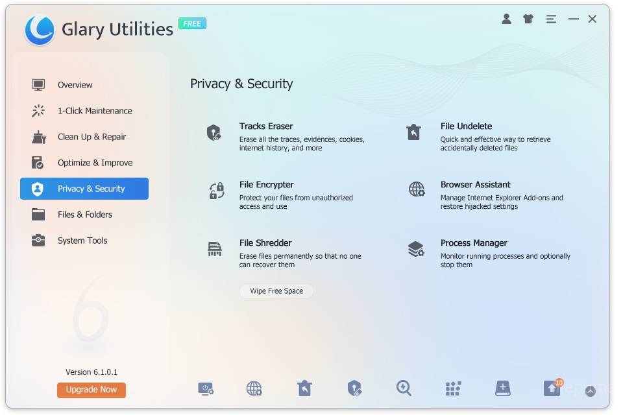
Task: Open the update icon with badge 10
Action: [553, 388]
